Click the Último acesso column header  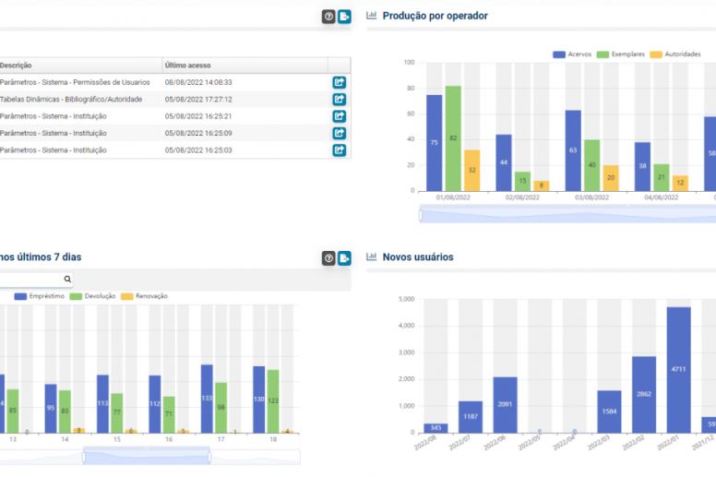(187, 66)
